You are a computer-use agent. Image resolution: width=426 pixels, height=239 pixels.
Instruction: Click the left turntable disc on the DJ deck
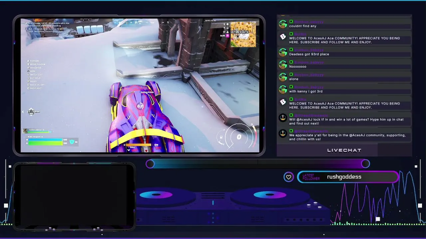tap(156, 195)
